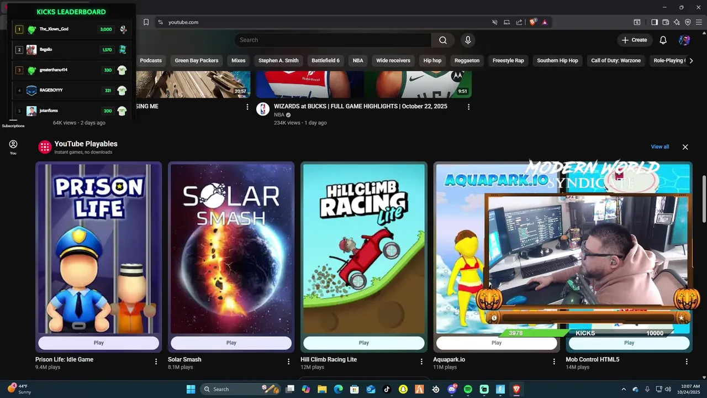
Task: Click the YouTube search input field
Action: pos(333,40)
